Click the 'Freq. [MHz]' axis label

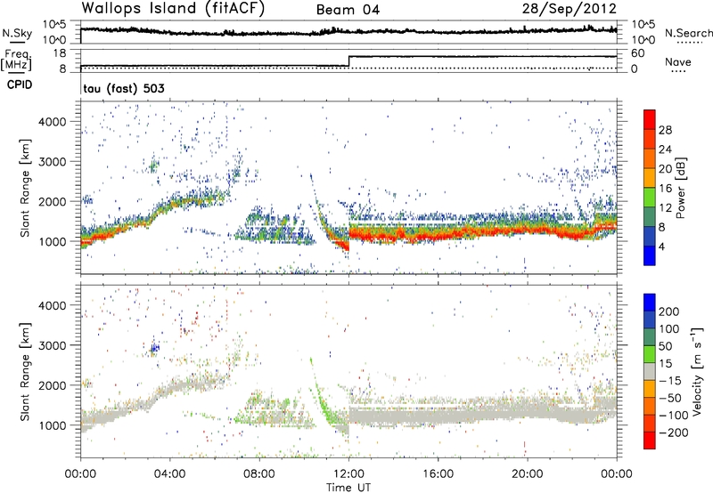click(16, 60)
